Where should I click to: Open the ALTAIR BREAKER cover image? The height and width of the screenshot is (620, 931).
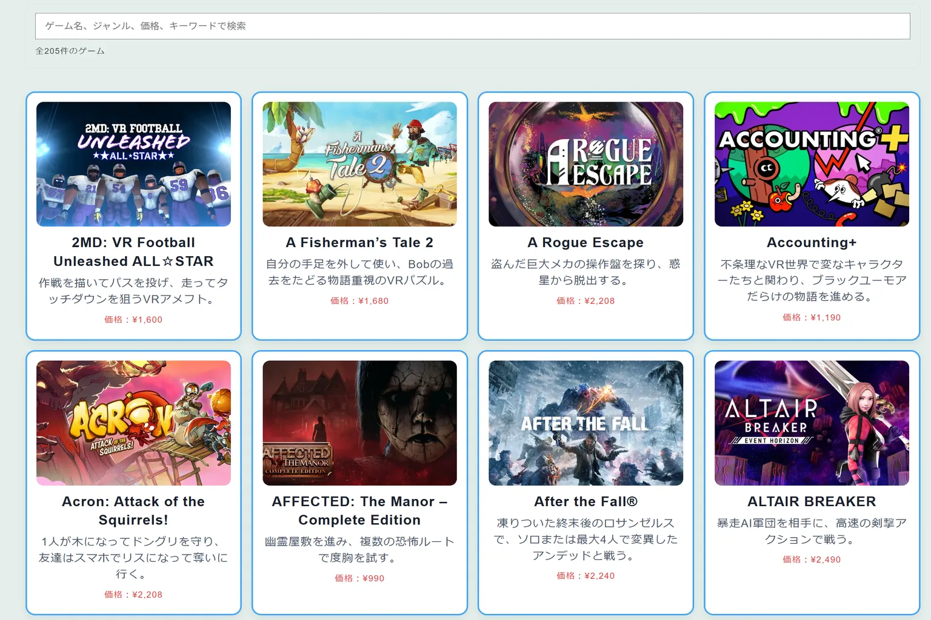tap(812, 423)
